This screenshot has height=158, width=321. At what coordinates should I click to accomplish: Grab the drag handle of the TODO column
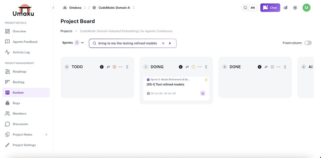pos(127,67)
